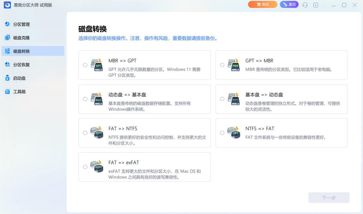Click the MBR to GPT disk icon
Screen dimensions: 363x214
click(x=97, y=65)
